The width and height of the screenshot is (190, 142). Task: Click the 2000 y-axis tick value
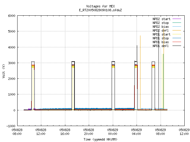tap(12, 79)
